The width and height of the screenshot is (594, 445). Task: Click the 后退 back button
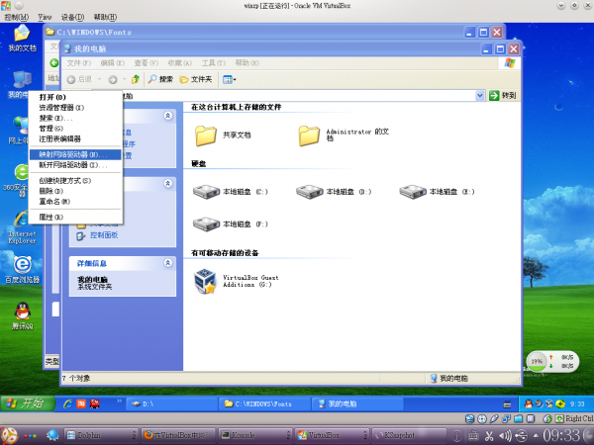[x=79, y=79]
